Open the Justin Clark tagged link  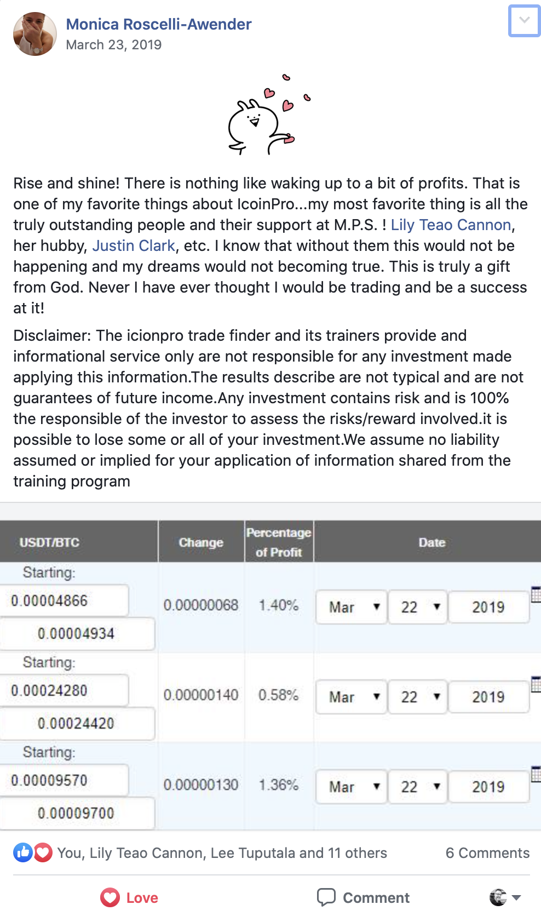click(134, 245)
